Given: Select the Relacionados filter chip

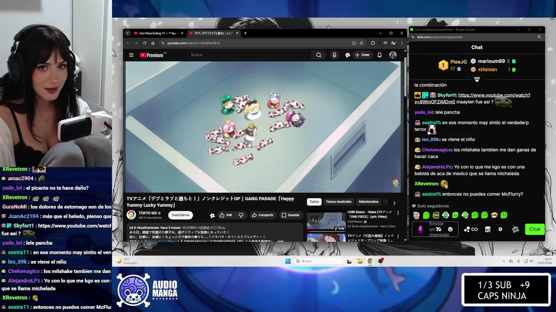Looking at the screenshot, I should tap(368, 202).
